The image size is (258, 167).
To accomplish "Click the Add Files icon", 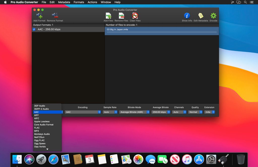I will pyautogui.click(x=108, y=15).
